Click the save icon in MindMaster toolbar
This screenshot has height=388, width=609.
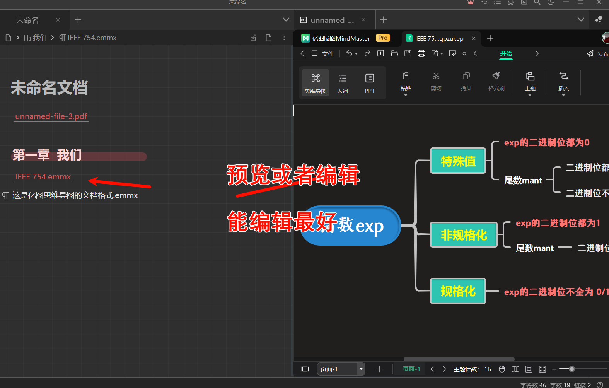[408, 53]
